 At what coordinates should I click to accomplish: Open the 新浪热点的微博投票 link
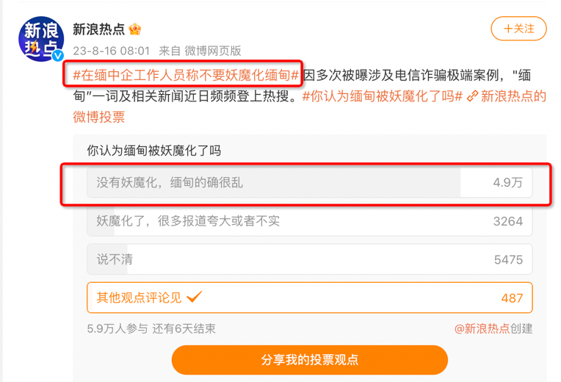point(513,96)
